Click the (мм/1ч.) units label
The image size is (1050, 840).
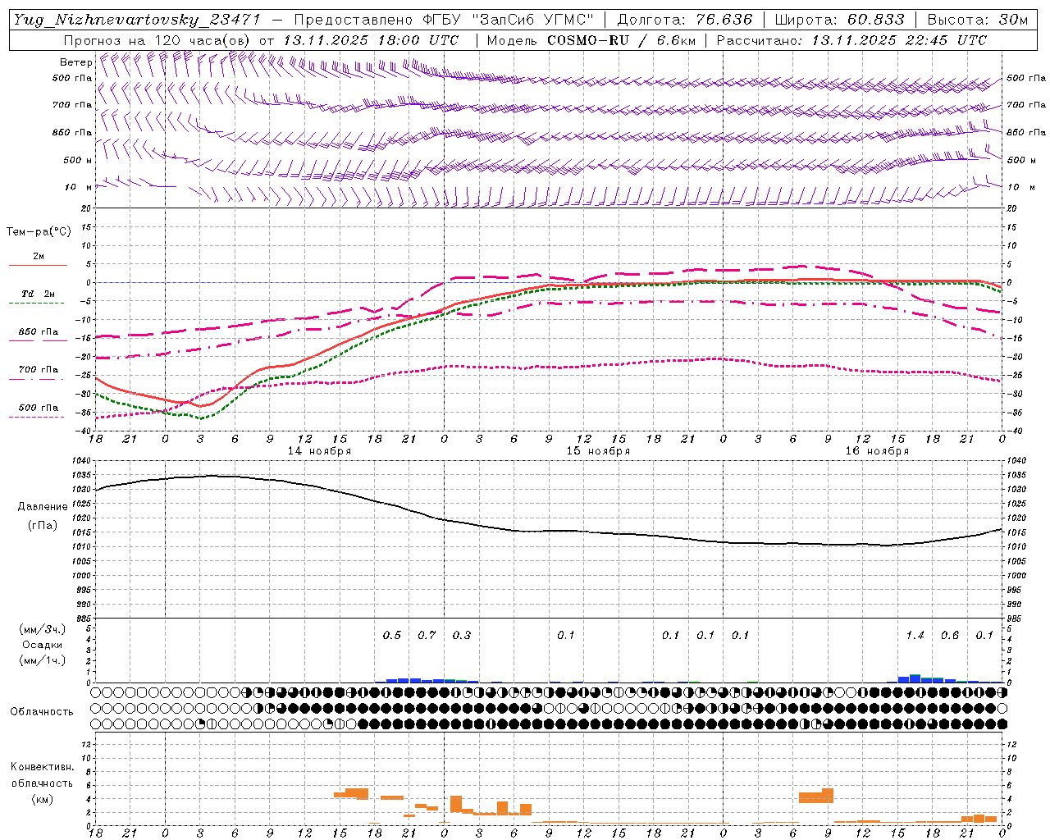[43, 660]
